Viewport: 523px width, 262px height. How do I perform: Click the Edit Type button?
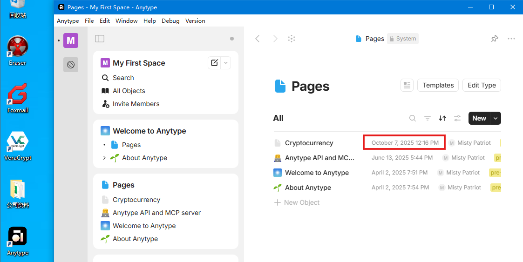click(x=482, y=85)
